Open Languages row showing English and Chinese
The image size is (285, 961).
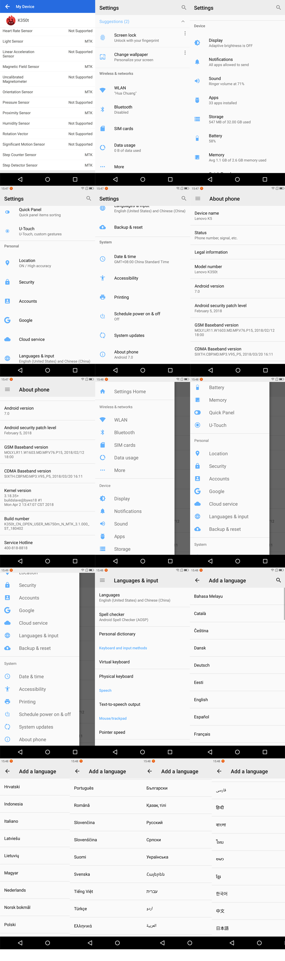[142, 597]
